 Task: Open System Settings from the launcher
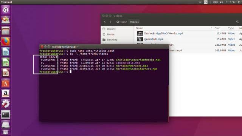pos(6,104)
